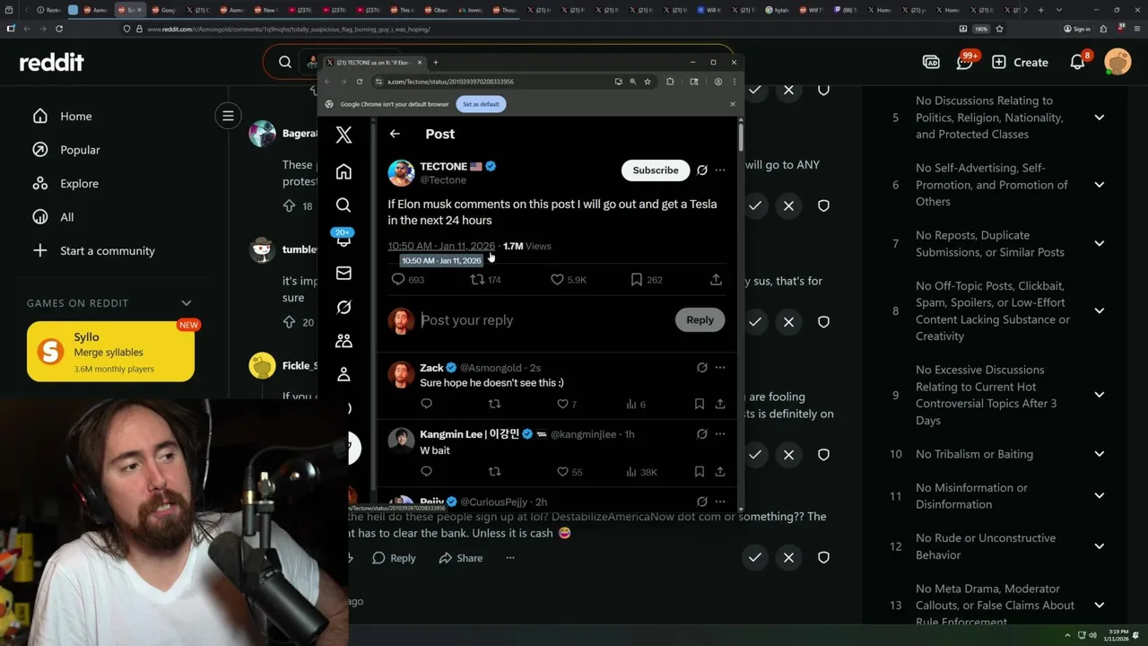This screenshot has width=1148, height=646.
Task: Click the Subscribe button on TECTONE's post
Action: tap(656, 170)
